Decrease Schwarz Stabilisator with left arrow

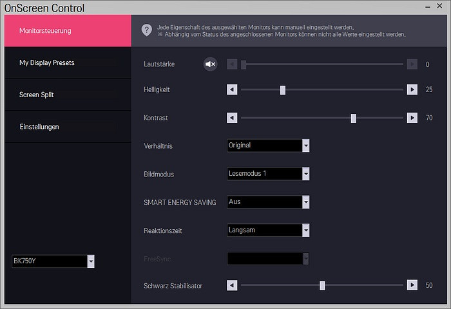coord(232,285)
